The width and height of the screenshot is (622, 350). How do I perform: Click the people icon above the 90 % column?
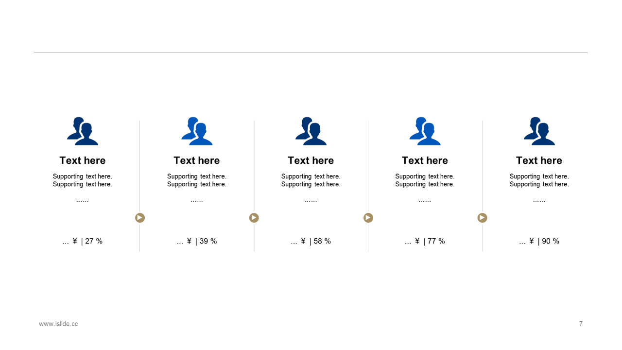(x=539, y=131)
